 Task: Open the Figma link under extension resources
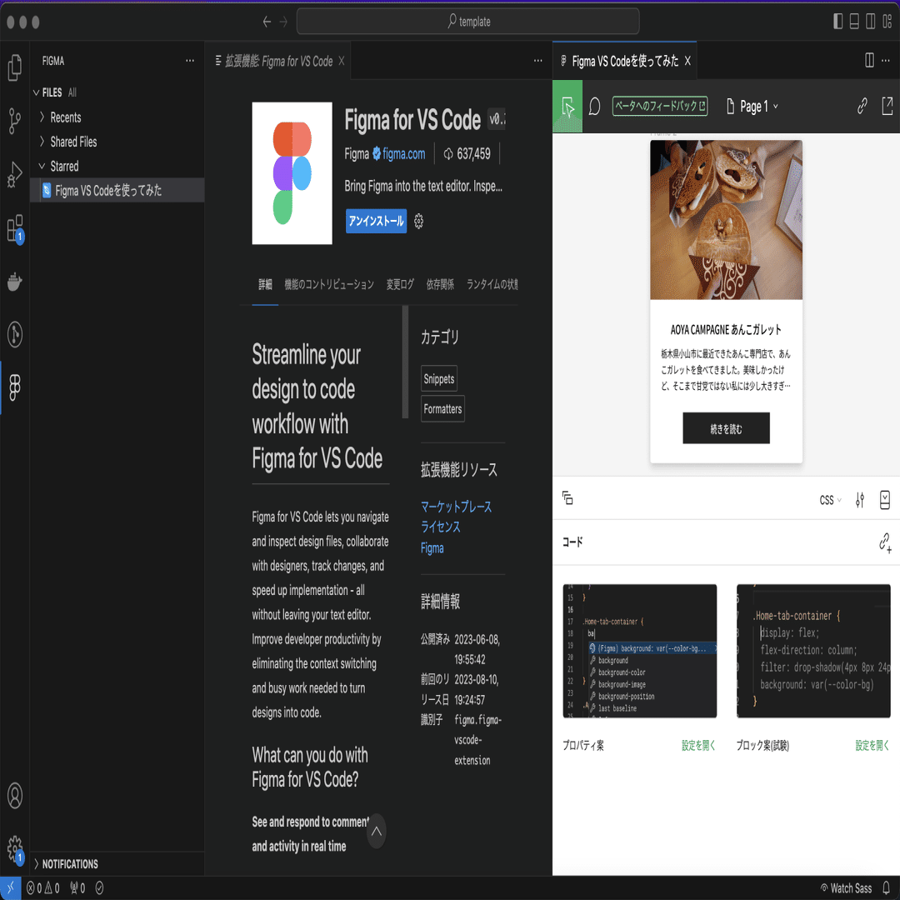tap(432, 548)
